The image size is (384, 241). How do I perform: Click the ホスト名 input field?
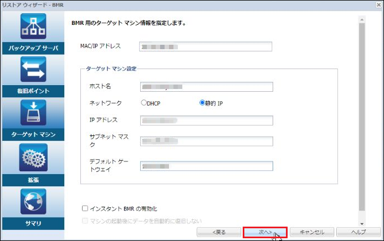tap(207, 87)
